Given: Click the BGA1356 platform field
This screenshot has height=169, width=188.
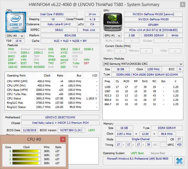Looking at the screenshot, I should coord(70,36).
